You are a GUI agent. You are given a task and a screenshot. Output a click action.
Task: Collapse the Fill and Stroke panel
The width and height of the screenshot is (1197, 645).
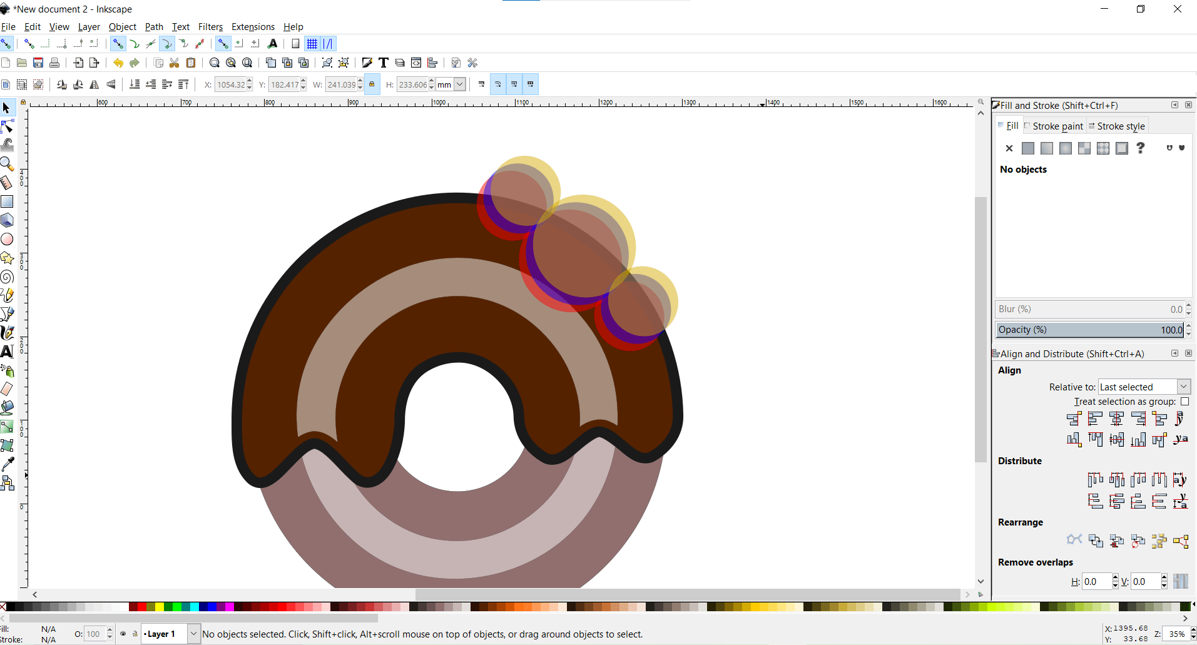pos(1174,105)
